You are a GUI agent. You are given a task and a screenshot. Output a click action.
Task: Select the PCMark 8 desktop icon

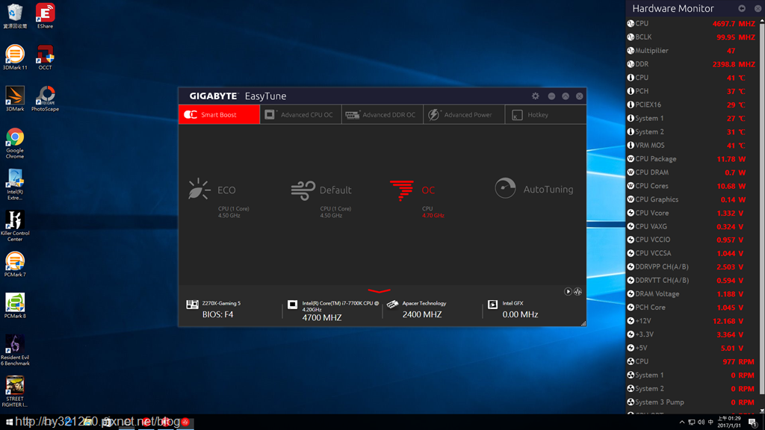pos(15,305)
